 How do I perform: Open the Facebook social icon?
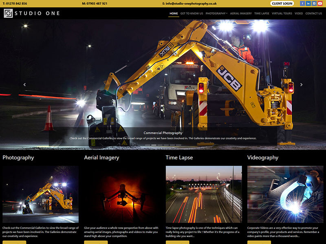(x=302, y=4)
